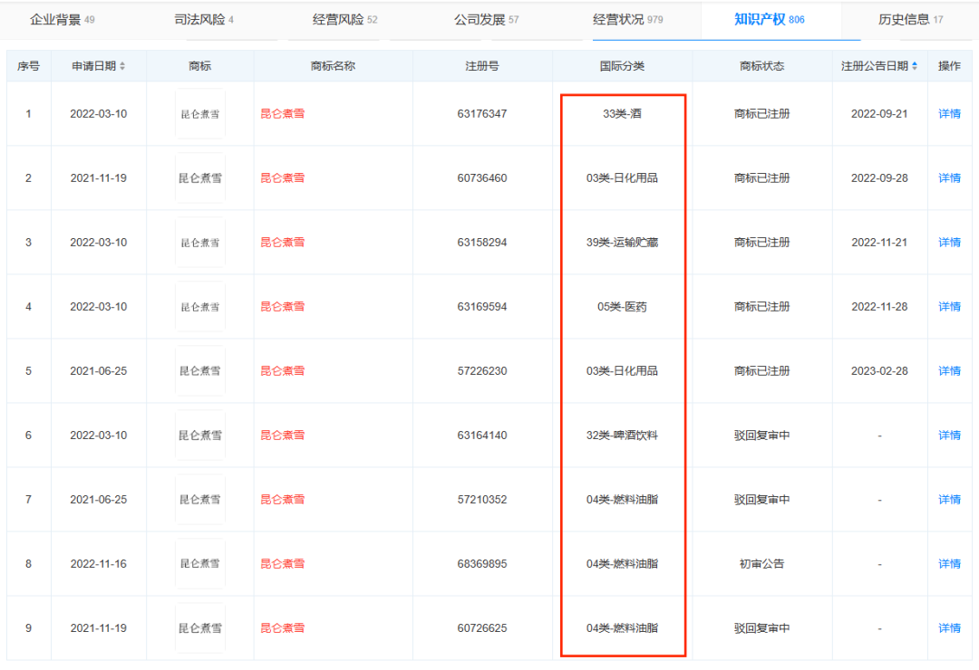Screen dimensions: 979x670
Task: Click announcement date 2022-09-21
Action: [879, 114]
